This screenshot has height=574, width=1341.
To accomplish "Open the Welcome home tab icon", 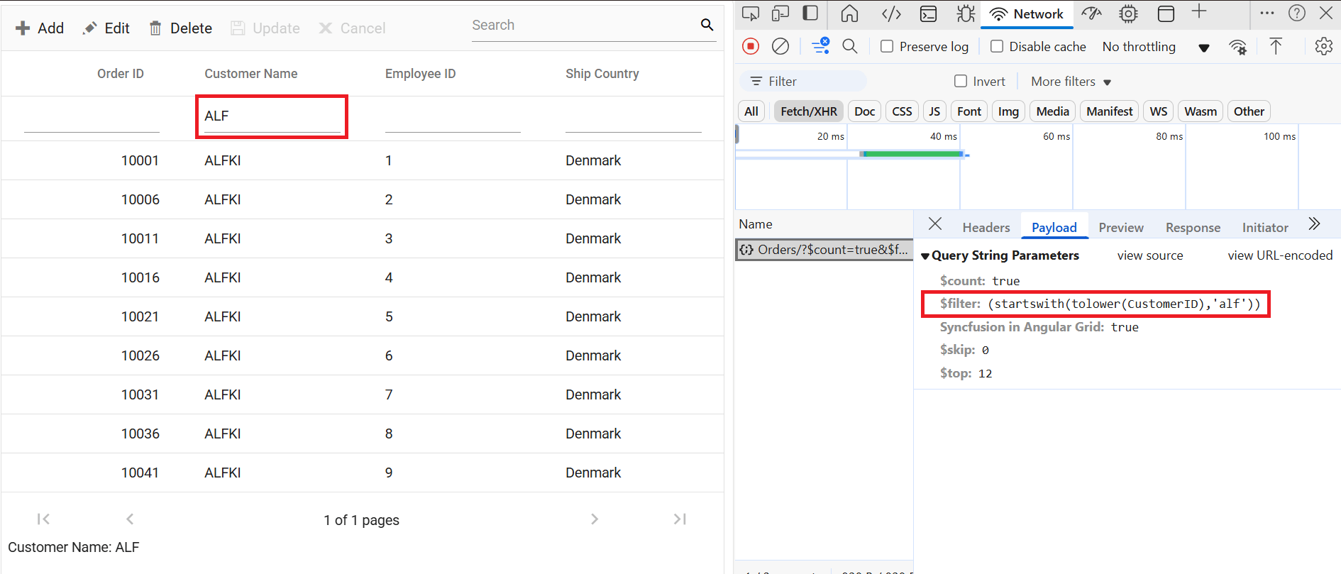I will click(x=849, y=13).
